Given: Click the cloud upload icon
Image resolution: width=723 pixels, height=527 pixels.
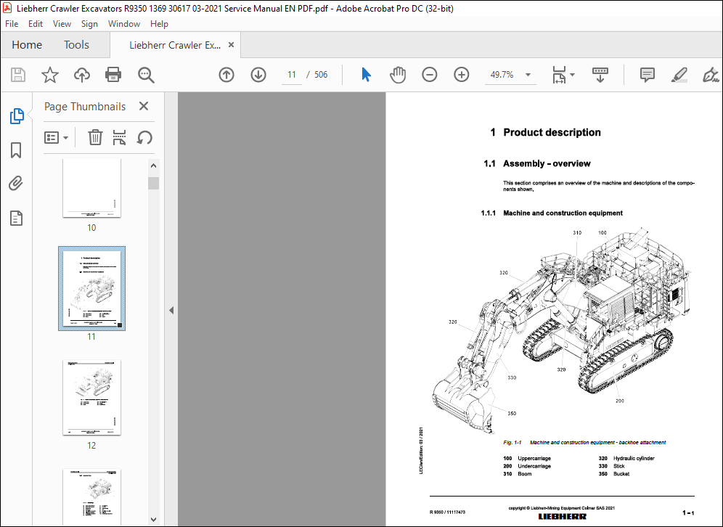Looking at the screenshot, I should pyautogui.click(x=82, y=75).
